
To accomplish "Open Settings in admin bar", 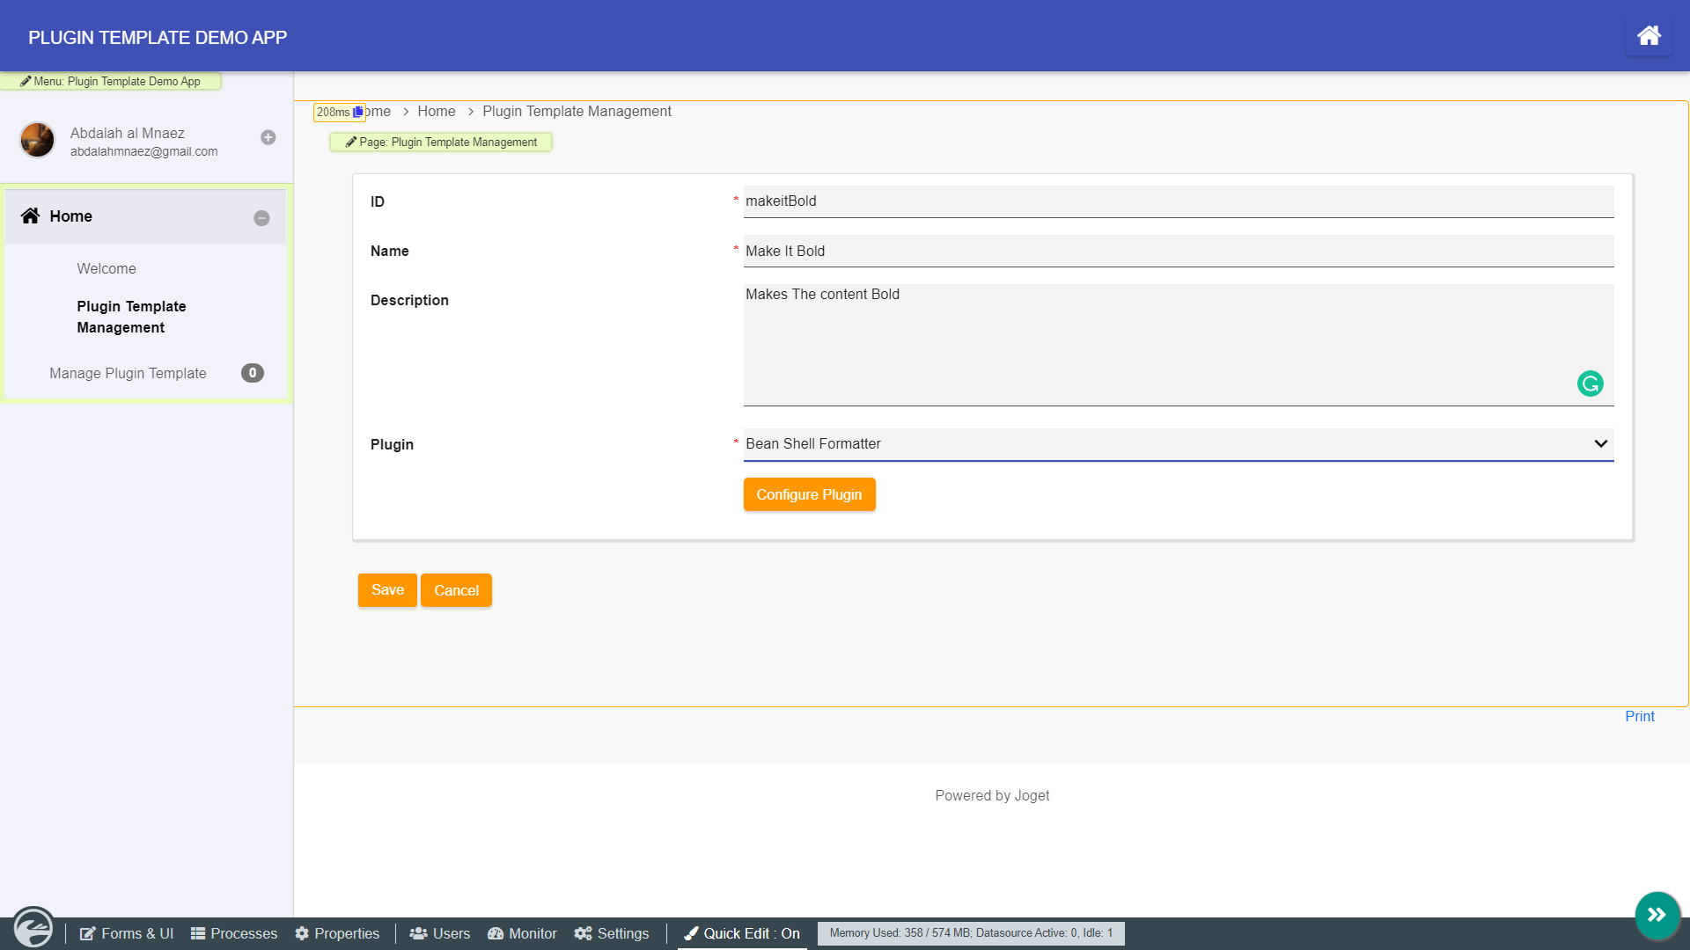I will (612, 933).
